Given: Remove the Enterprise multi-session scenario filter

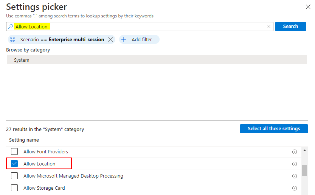Looking at the screenshot, I should tap(110, 39).
